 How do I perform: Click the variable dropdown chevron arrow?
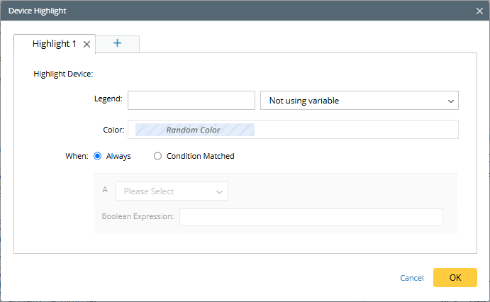[x=450, y=101]
